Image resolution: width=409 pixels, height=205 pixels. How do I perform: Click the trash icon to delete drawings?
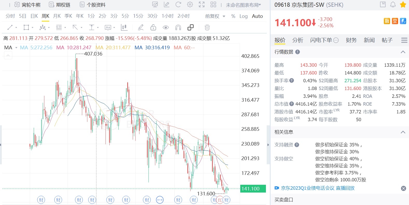(207, 27)
